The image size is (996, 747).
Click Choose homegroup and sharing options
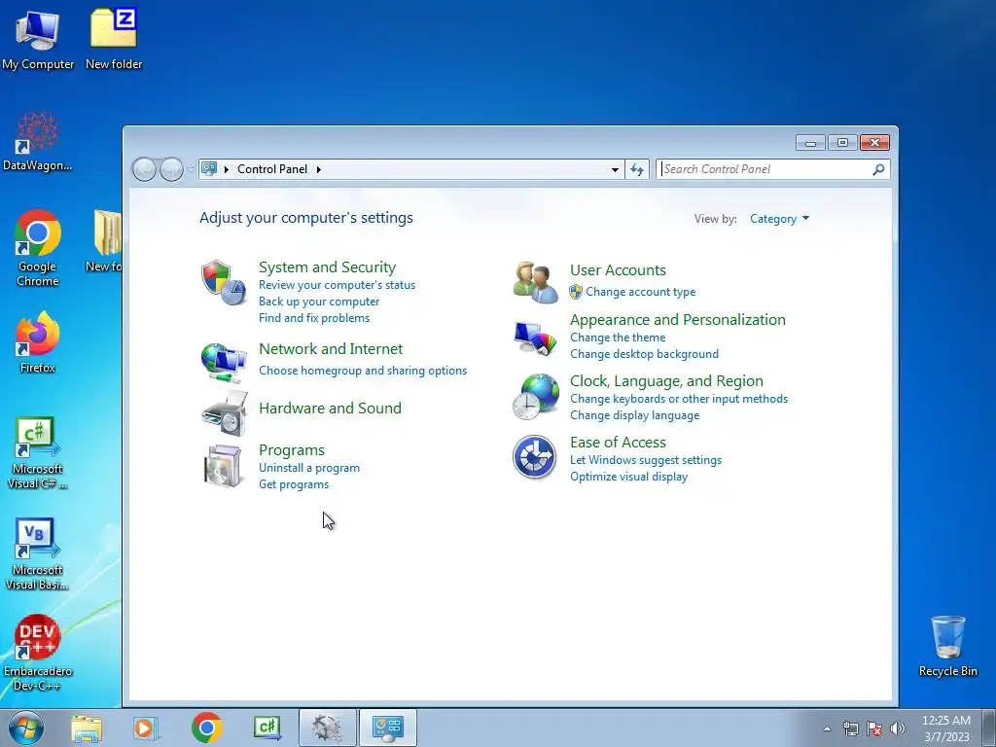click(x=363, y=371)
